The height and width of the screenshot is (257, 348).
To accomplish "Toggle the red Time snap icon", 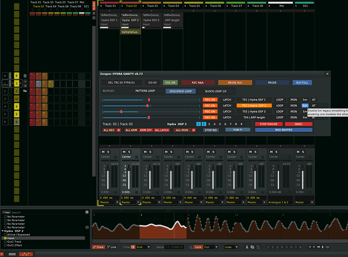I will pyautogui.click(x=133, y=247).
